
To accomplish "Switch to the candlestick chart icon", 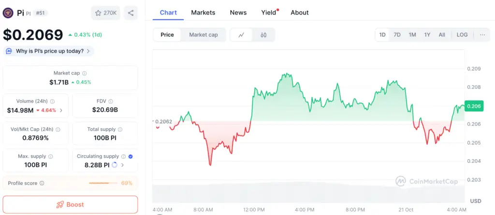I will (263, 35).
